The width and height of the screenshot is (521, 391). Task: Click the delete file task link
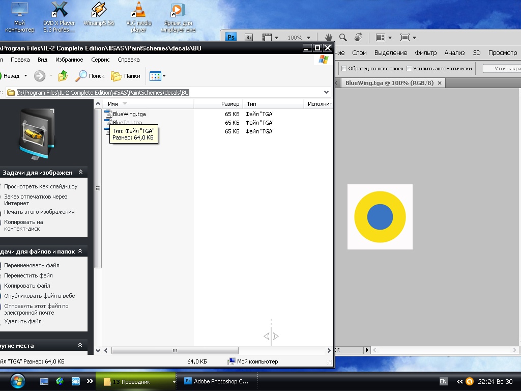(22, 321)
